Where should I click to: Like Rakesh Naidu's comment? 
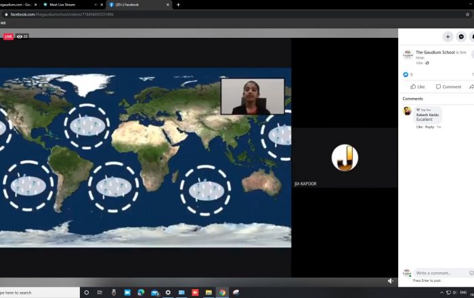tap(419, 127)
